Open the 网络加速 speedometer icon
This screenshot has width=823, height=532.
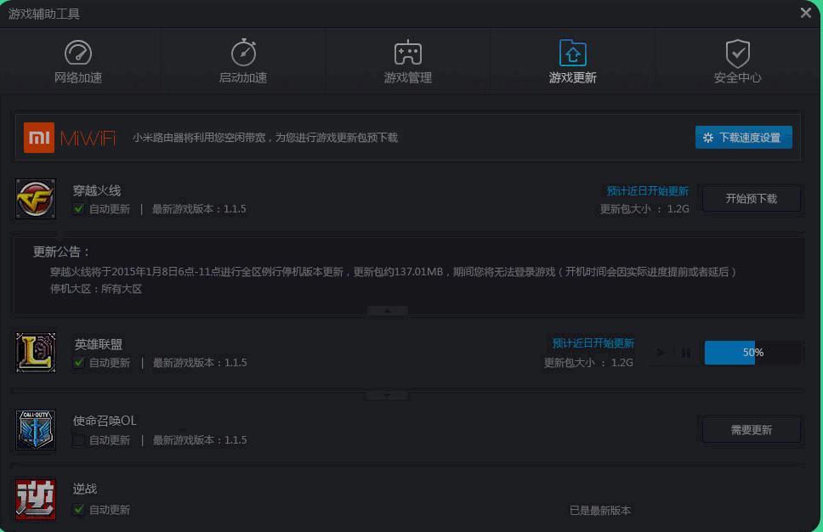pos(77,53)
